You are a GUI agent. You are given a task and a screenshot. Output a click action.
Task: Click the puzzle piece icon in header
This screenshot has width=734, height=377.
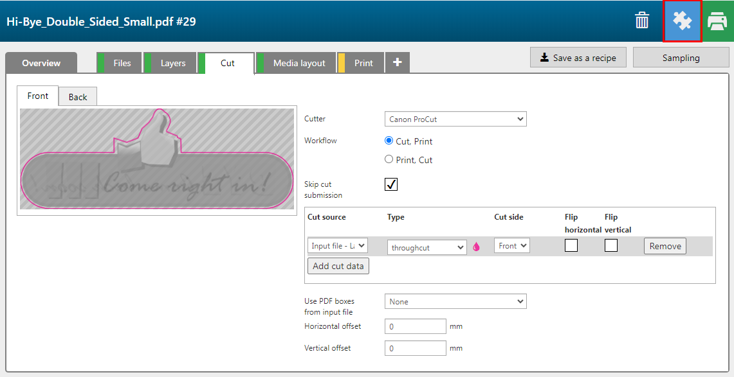tap(682, 21)
